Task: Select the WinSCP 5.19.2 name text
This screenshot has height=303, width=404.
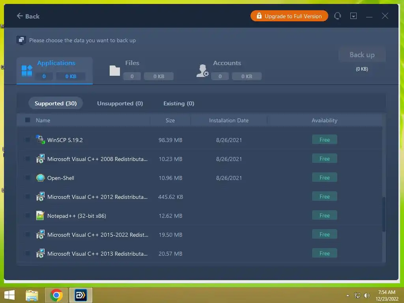Action: click(65, 140)
